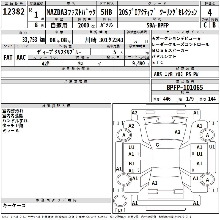Click the U1 mark outside the car's right side
220x220 pixels.
(x=212, y=147)
